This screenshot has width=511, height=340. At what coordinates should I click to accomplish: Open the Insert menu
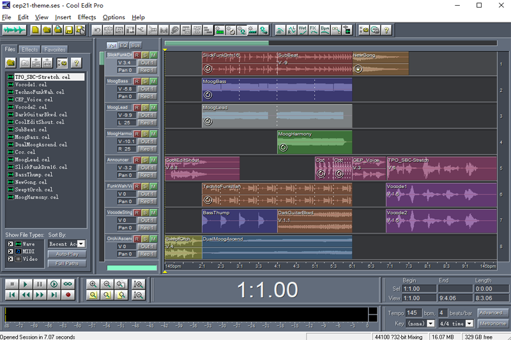(x=63, y=17)
